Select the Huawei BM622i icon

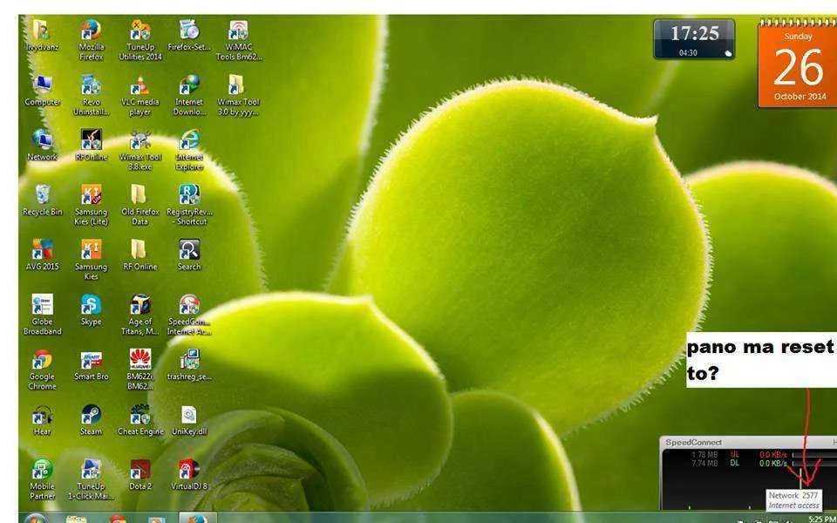[x=139, y=370]
